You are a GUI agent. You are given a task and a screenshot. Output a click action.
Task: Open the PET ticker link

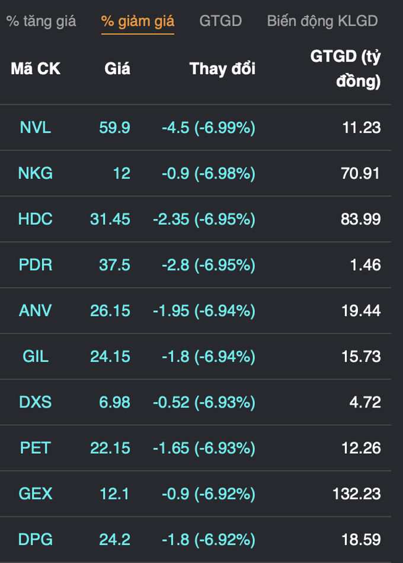click(36, 448)
